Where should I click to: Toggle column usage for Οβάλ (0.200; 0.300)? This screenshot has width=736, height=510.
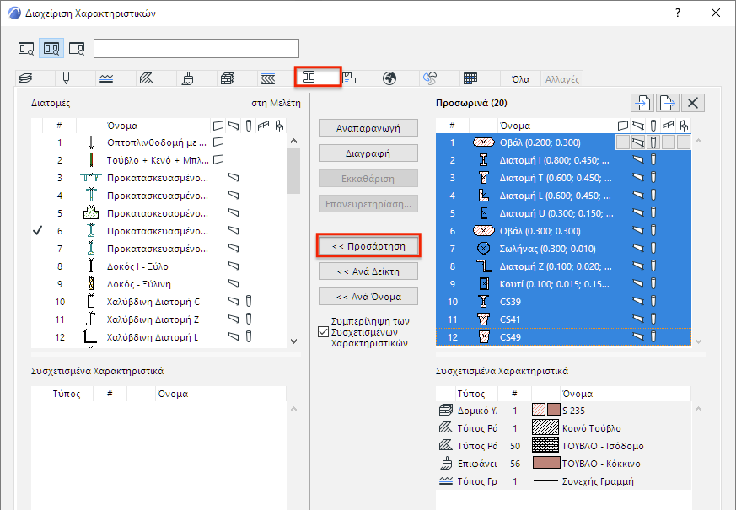[653, 142]
